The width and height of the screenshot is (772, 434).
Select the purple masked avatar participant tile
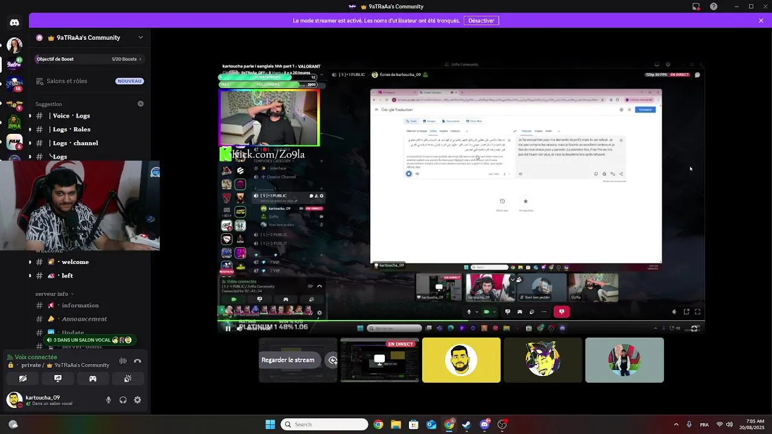[543, 360]
